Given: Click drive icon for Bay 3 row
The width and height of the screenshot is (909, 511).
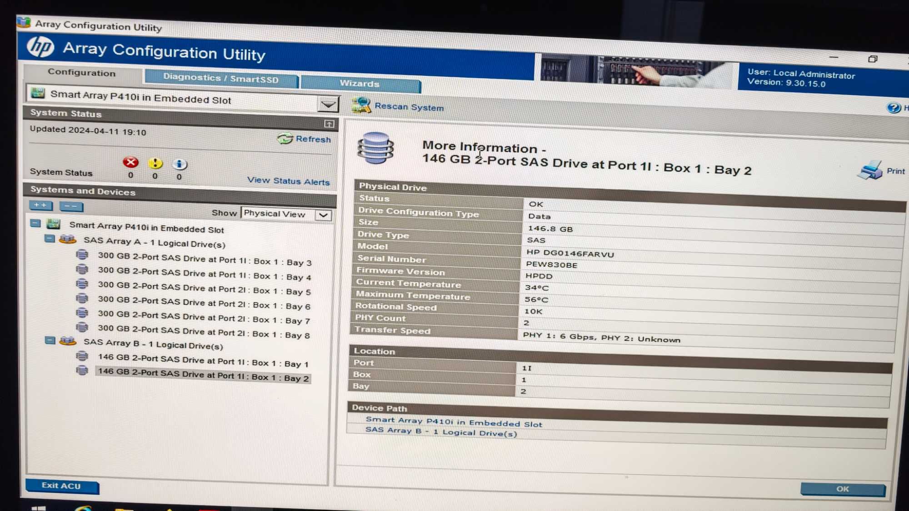Looking at the screenshot, I should pyautogui.click(x=82, y=254).
